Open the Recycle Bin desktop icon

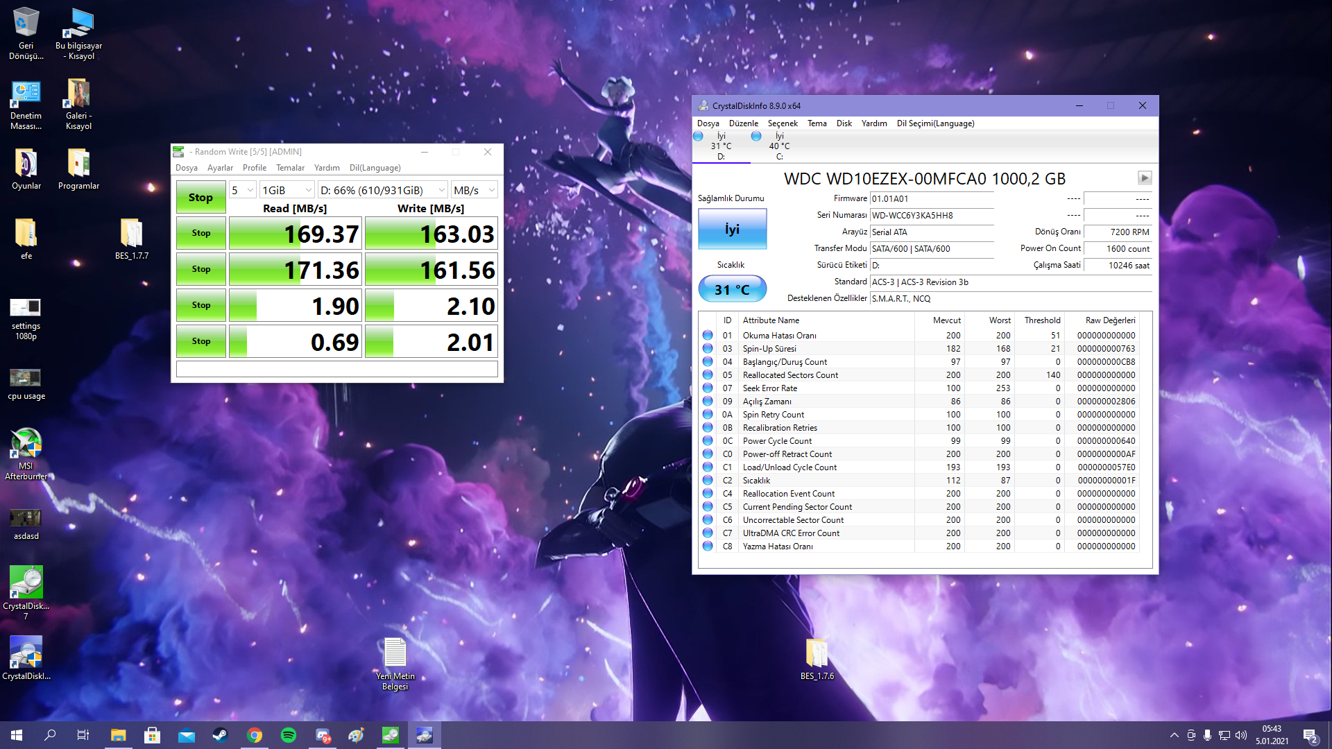coord(26,33)
